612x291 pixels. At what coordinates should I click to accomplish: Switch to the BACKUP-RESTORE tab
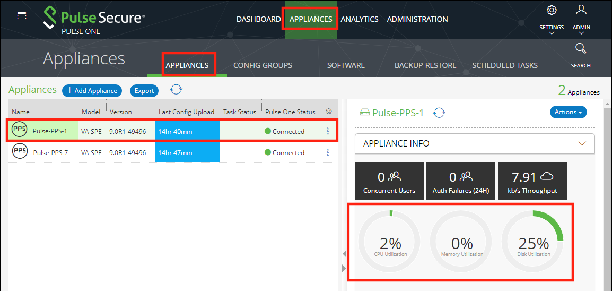click(x=425, y=65)
